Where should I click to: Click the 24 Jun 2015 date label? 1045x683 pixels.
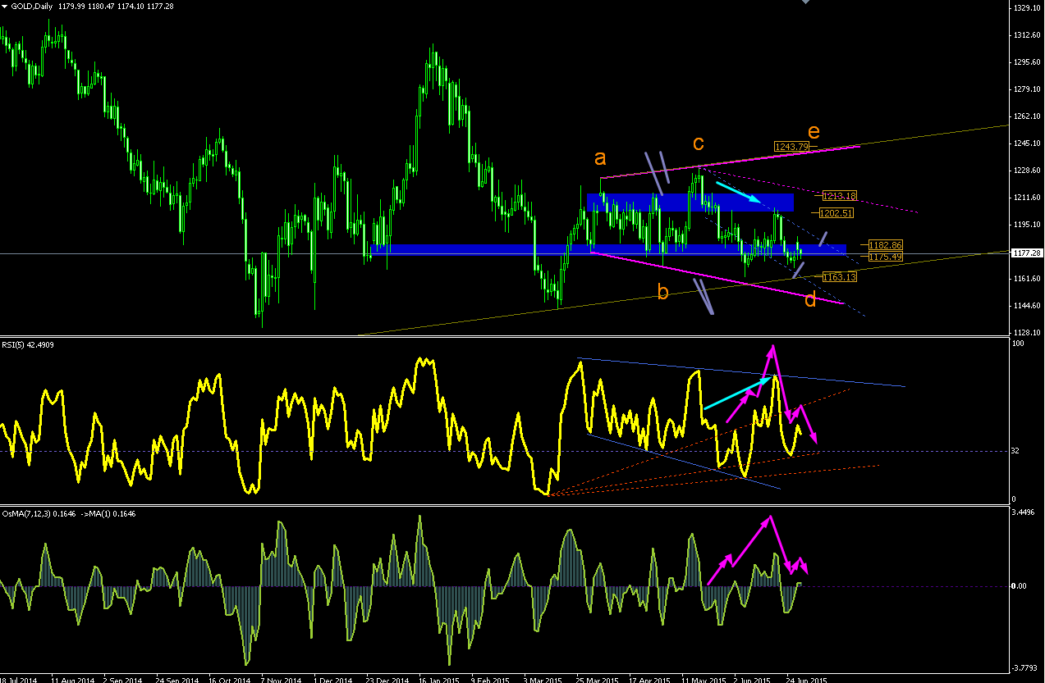click(806, 679)
